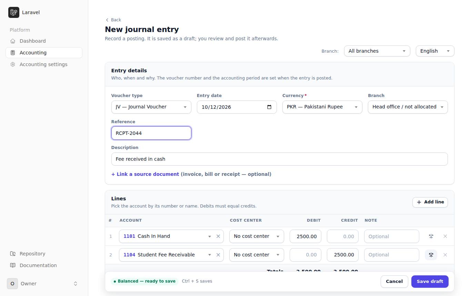Click the Dashboard home icon
Image resolution: width=471 pixels, height=296 pixels.
[13, 41]
